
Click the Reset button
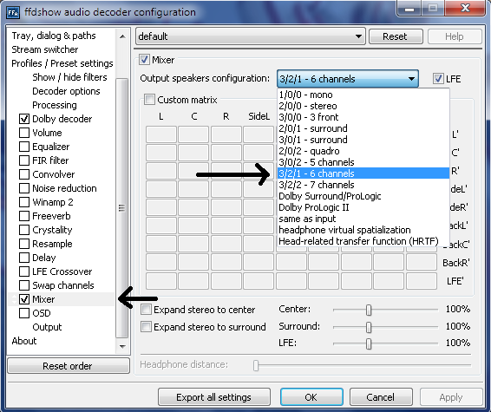tap(396, 36)
